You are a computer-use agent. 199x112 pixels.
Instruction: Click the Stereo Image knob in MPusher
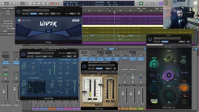pos(183,62)
